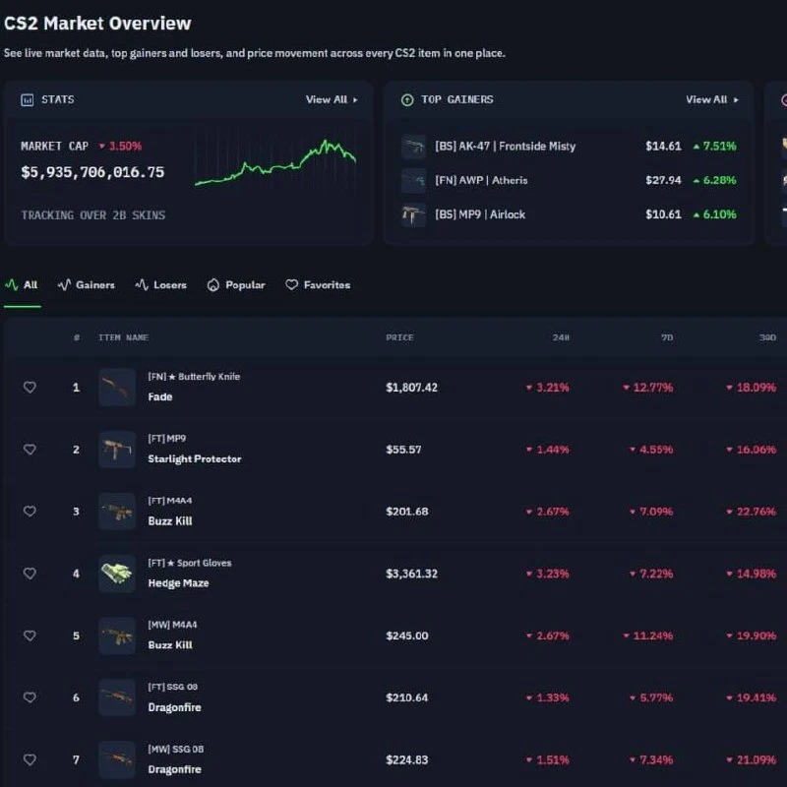Click the Butterfly Knife Fade item image
Screen dimensions: 787x787
pyautogui.click(x=117, y=388)
